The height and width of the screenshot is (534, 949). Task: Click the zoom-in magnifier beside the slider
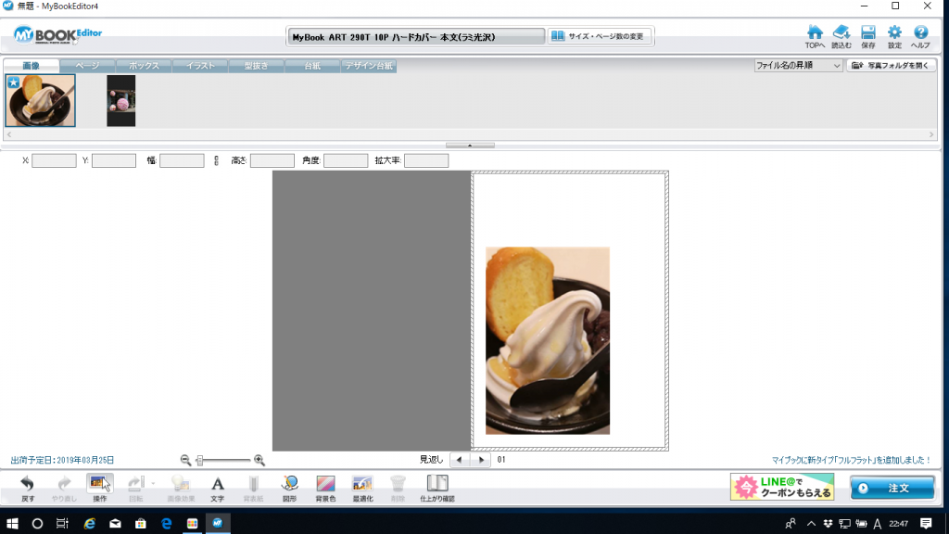click(x=259, y=460)
